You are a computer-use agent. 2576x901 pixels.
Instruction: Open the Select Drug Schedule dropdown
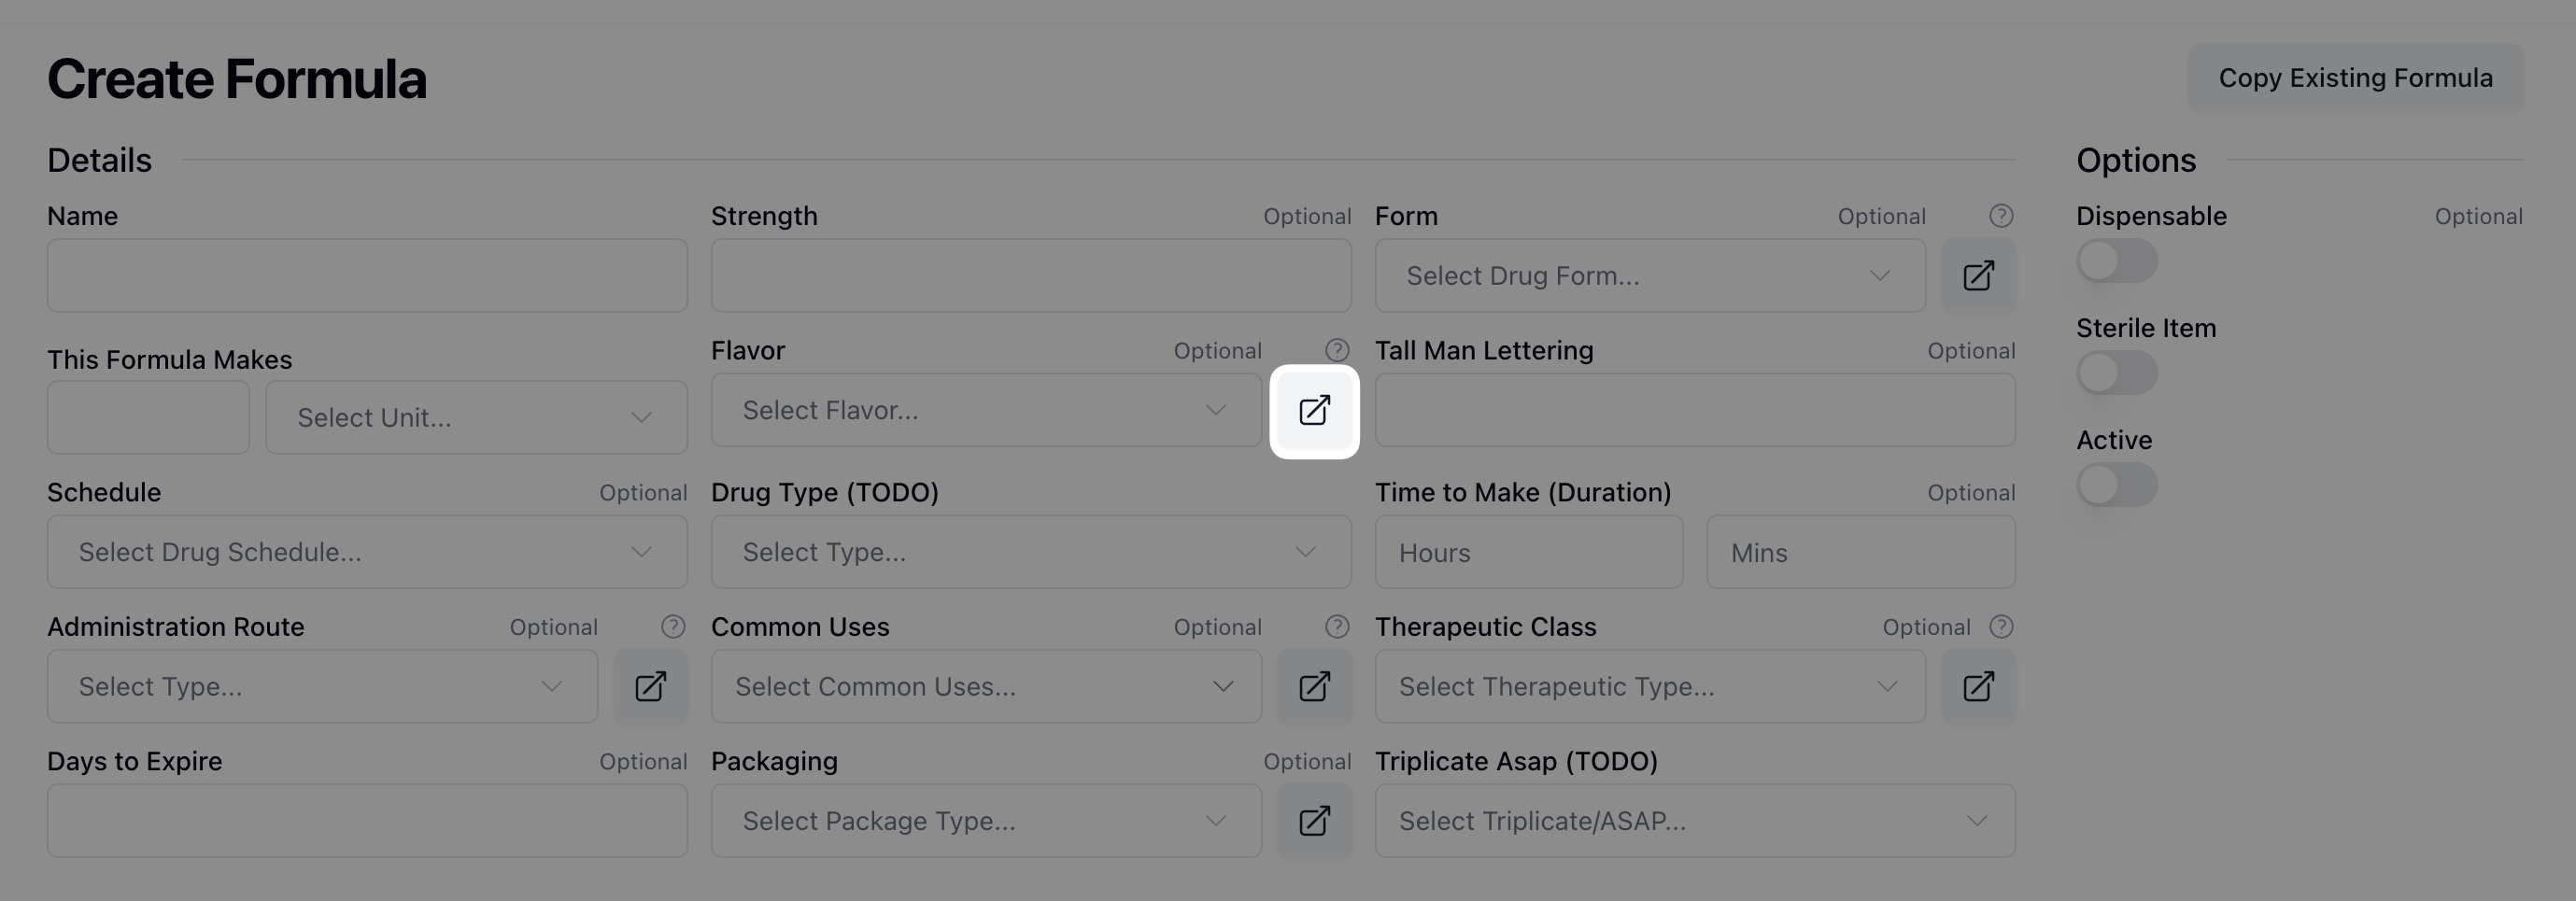coord(366,552)
